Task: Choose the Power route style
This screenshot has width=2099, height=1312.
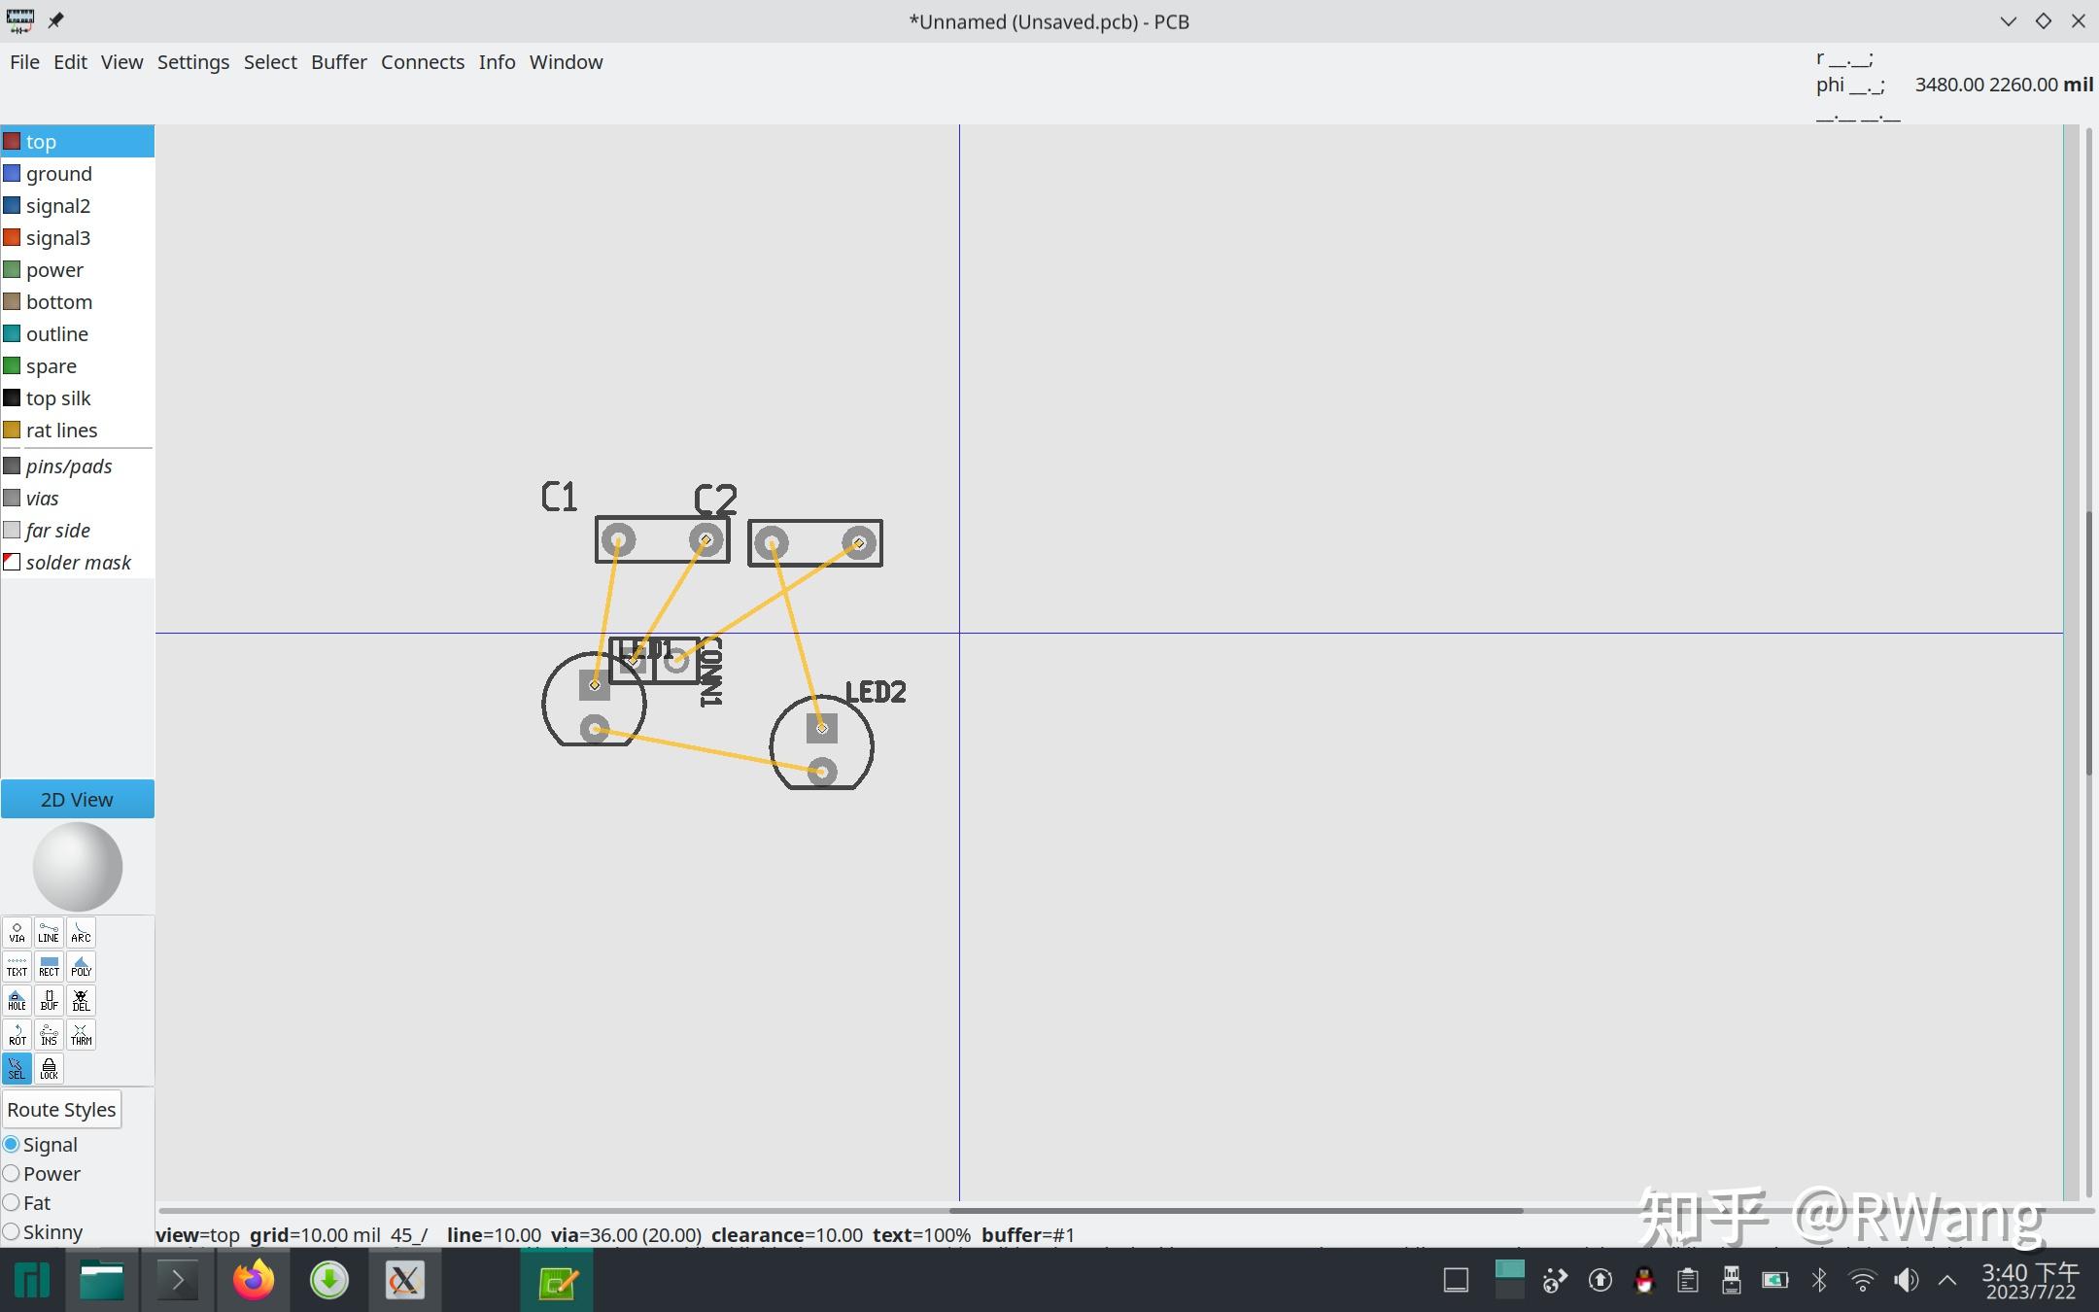Action: [12, 1174]
